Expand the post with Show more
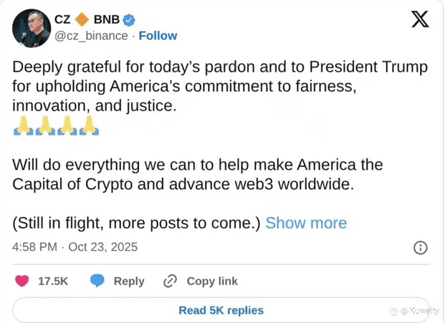Viewport: 445px width, 323px height. (x=306, y=223)
